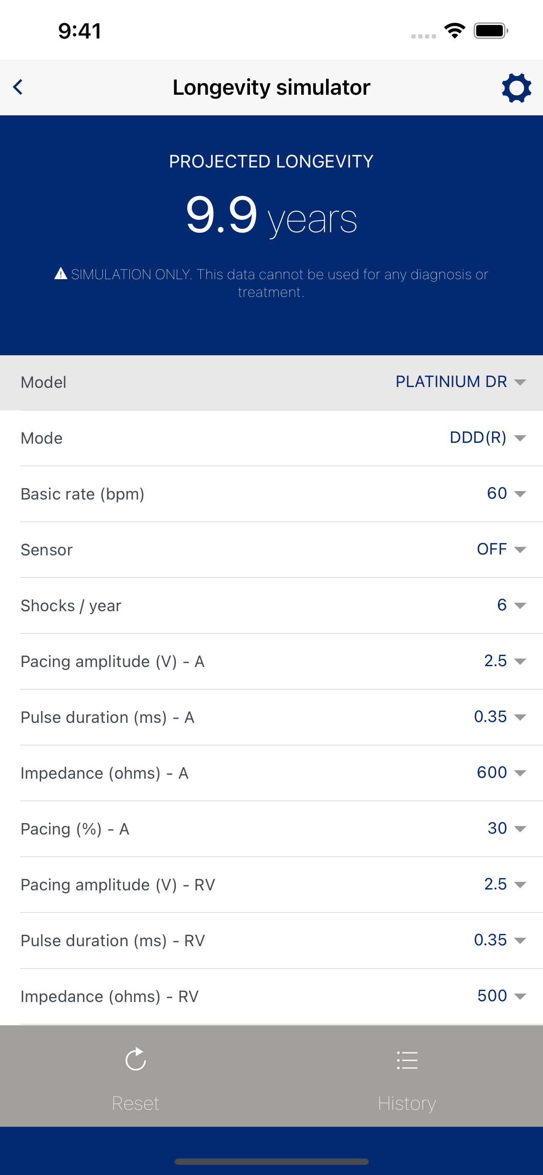The height and width of the screenshot is (1175, 543).
Task: Tap the simulation warning triangle icon
Action: click(x=60, y=273)
